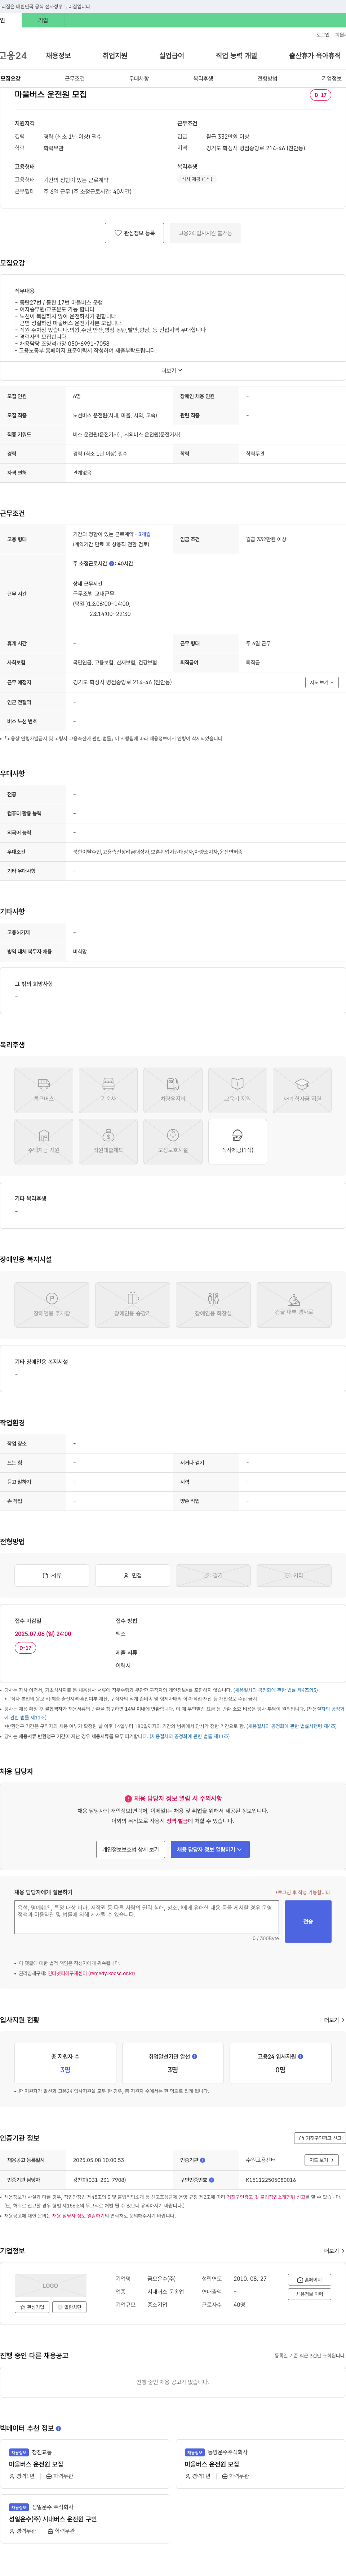Open 시내버스 운전원 구인 recommendation card

point(85,2519)
